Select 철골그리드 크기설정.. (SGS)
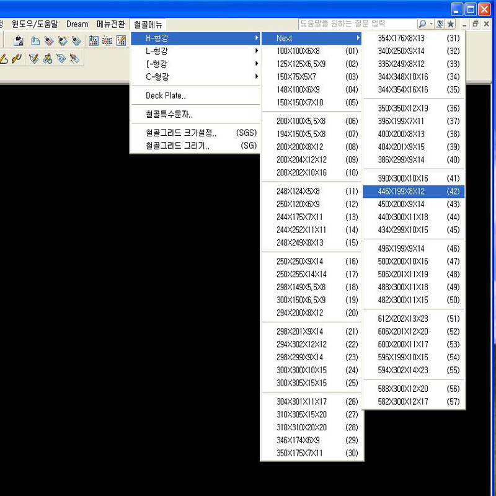The width and height of the screenshot is (496, 496). coord(195,133)
